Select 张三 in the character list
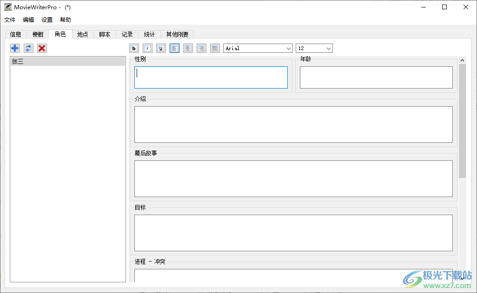The width and height of the screenshot is (477, 293). [68, 62]
